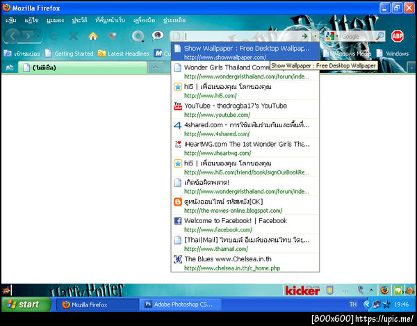Screen dimensions: 417x326
Task: Open the Windows bookmark at toolbar end
Action: (x=393, y=54)
